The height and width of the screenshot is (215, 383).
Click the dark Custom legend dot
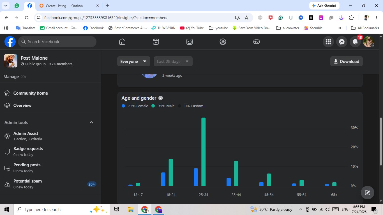pyautogui.click(x=179, y=106)
